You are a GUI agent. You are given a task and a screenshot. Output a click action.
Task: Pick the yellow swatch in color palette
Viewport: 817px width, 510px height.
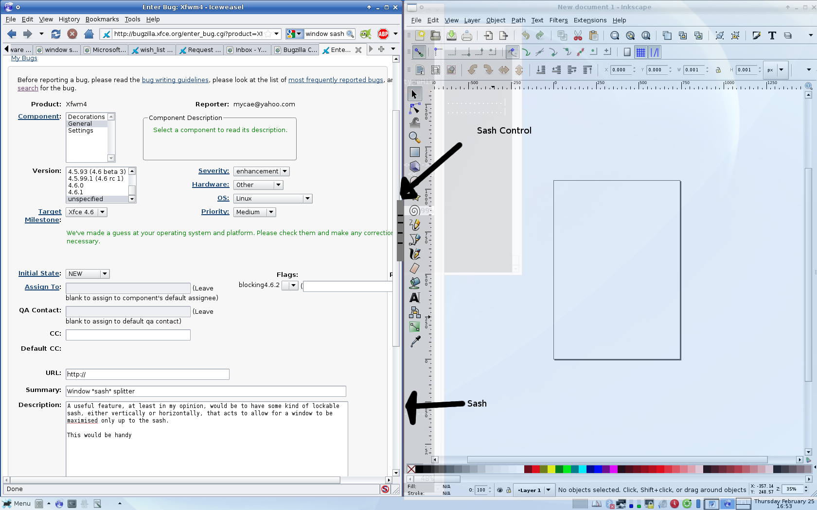551,469
